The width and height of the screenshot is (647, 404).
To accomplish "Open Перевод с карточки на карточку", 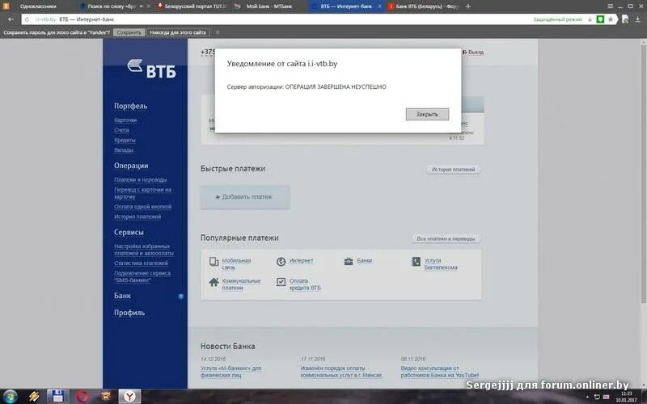I will pyautogui.click(x=142, y=193).
